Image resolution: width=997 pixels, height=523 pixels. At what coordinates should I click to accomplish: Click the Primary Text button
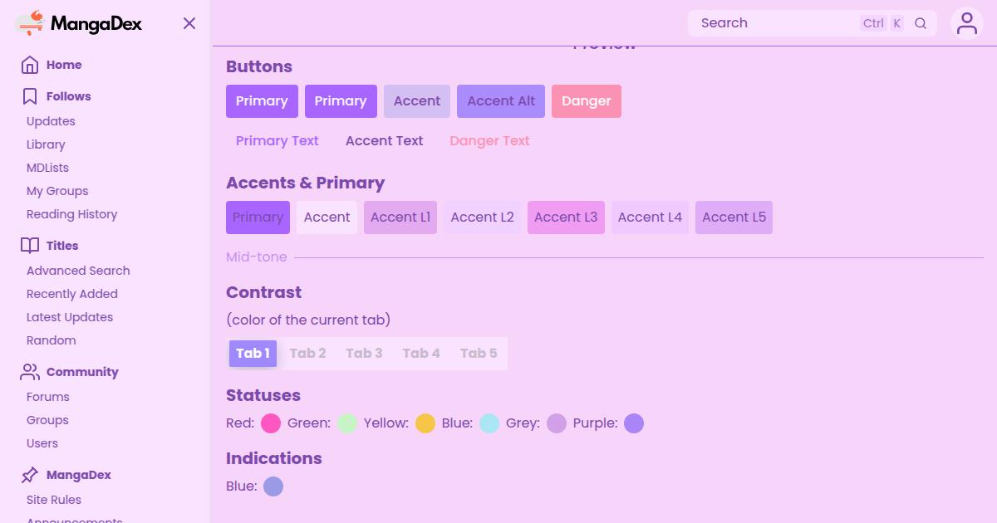click(x=277, y=141)
